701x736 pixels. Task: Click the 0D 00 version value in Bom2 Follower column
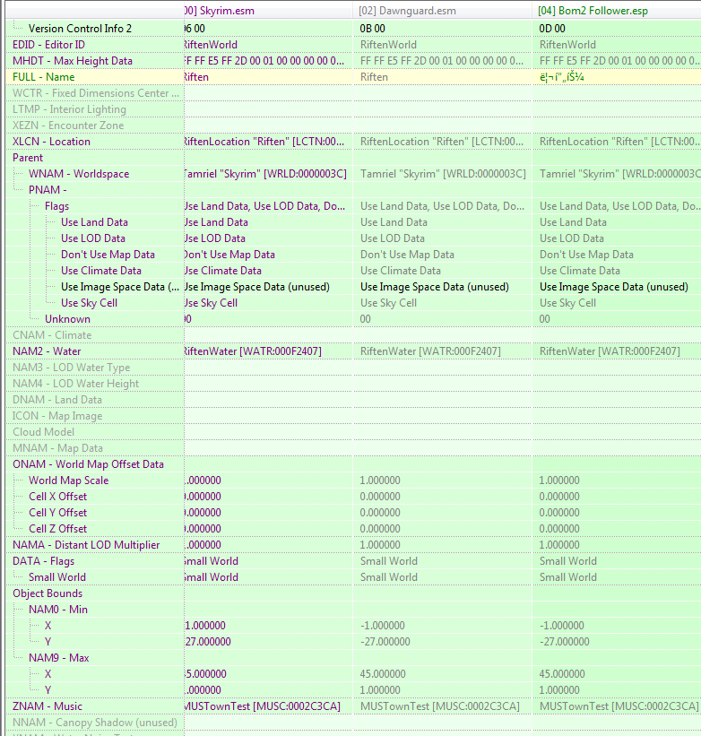(552, 29)
